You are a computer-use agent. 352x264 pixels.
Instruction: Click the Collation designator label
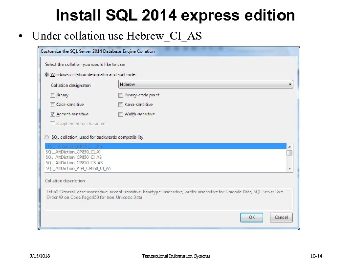(x=71, y=86)
